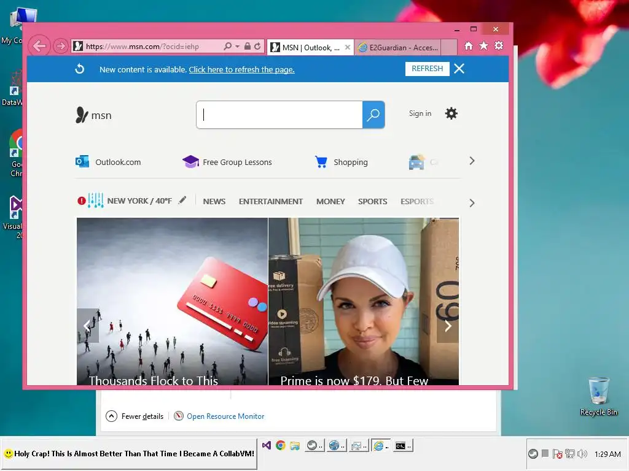
Task: Click the red weather alert icon
Action: point(82,201)
